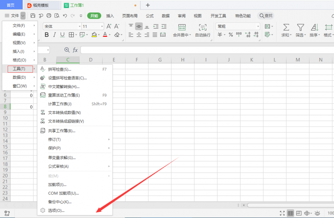Click the Save icon in quick access toolbar

point(33,15)
